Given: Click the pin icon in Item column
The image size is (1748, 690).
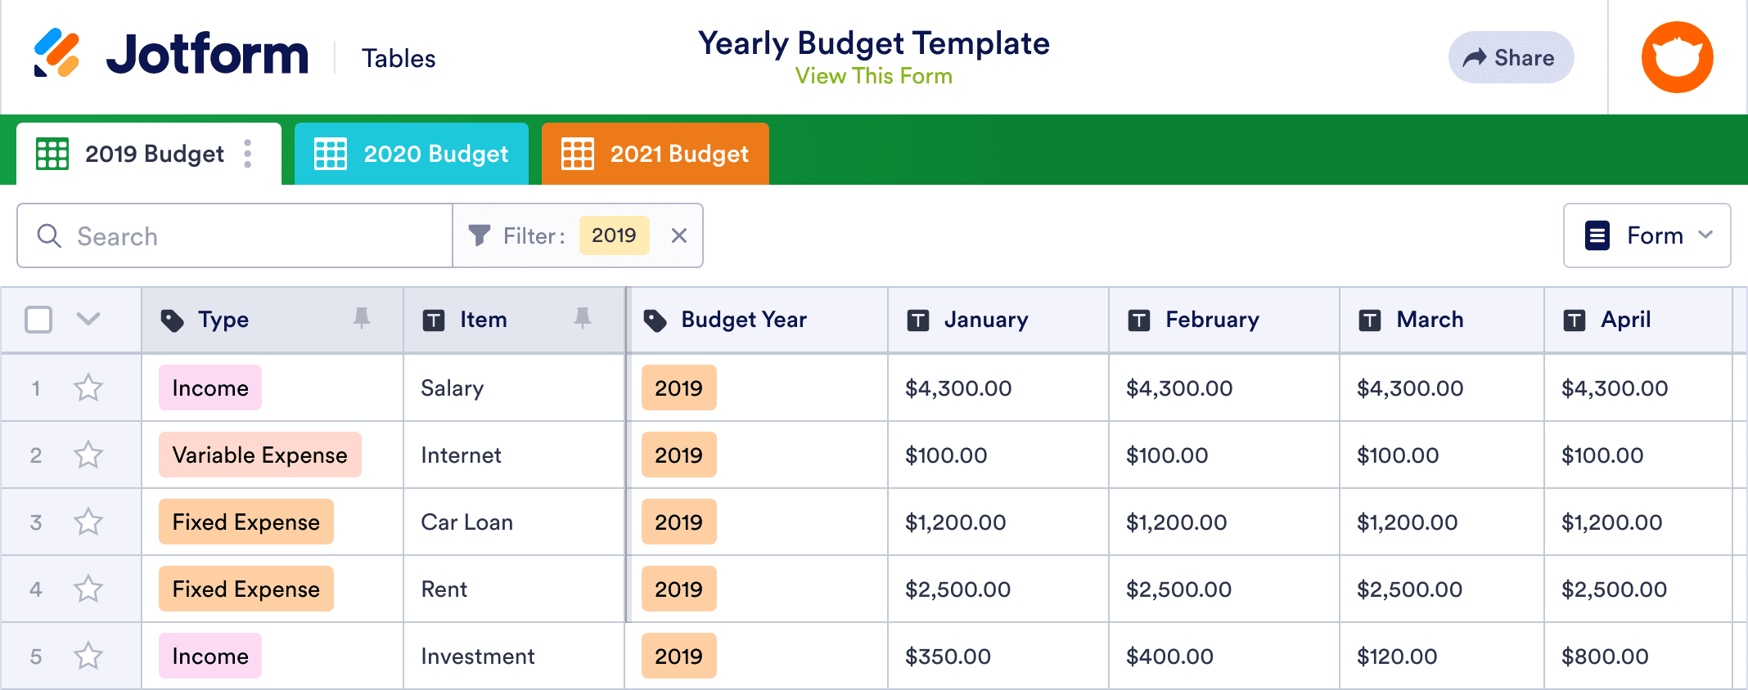Looking at the screenshot, I should point(582,318).
